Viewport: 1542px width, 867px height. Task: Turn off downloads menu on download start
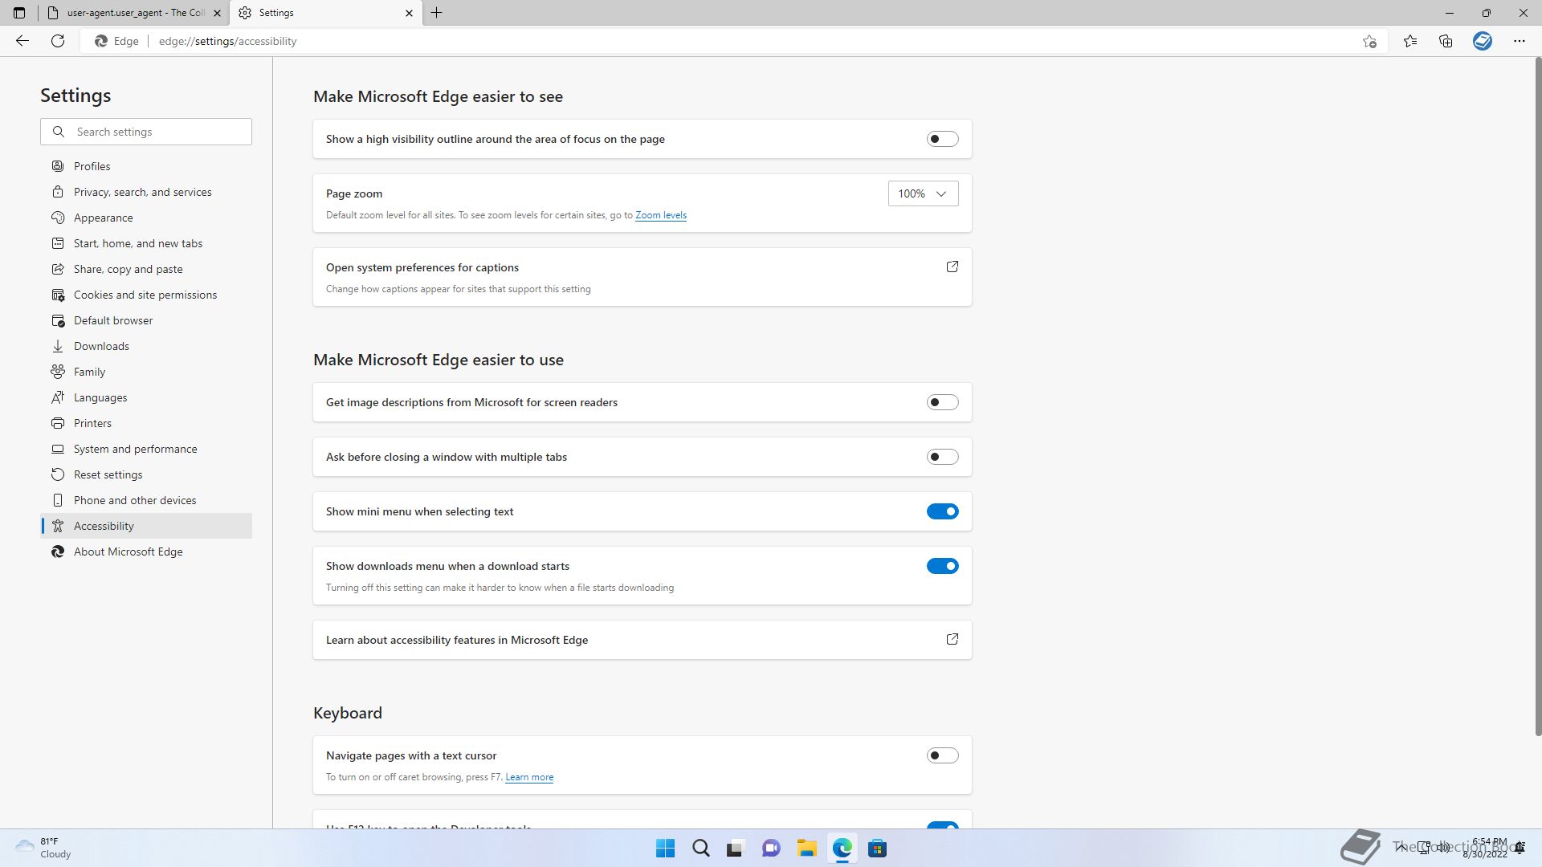click(942, 566)
